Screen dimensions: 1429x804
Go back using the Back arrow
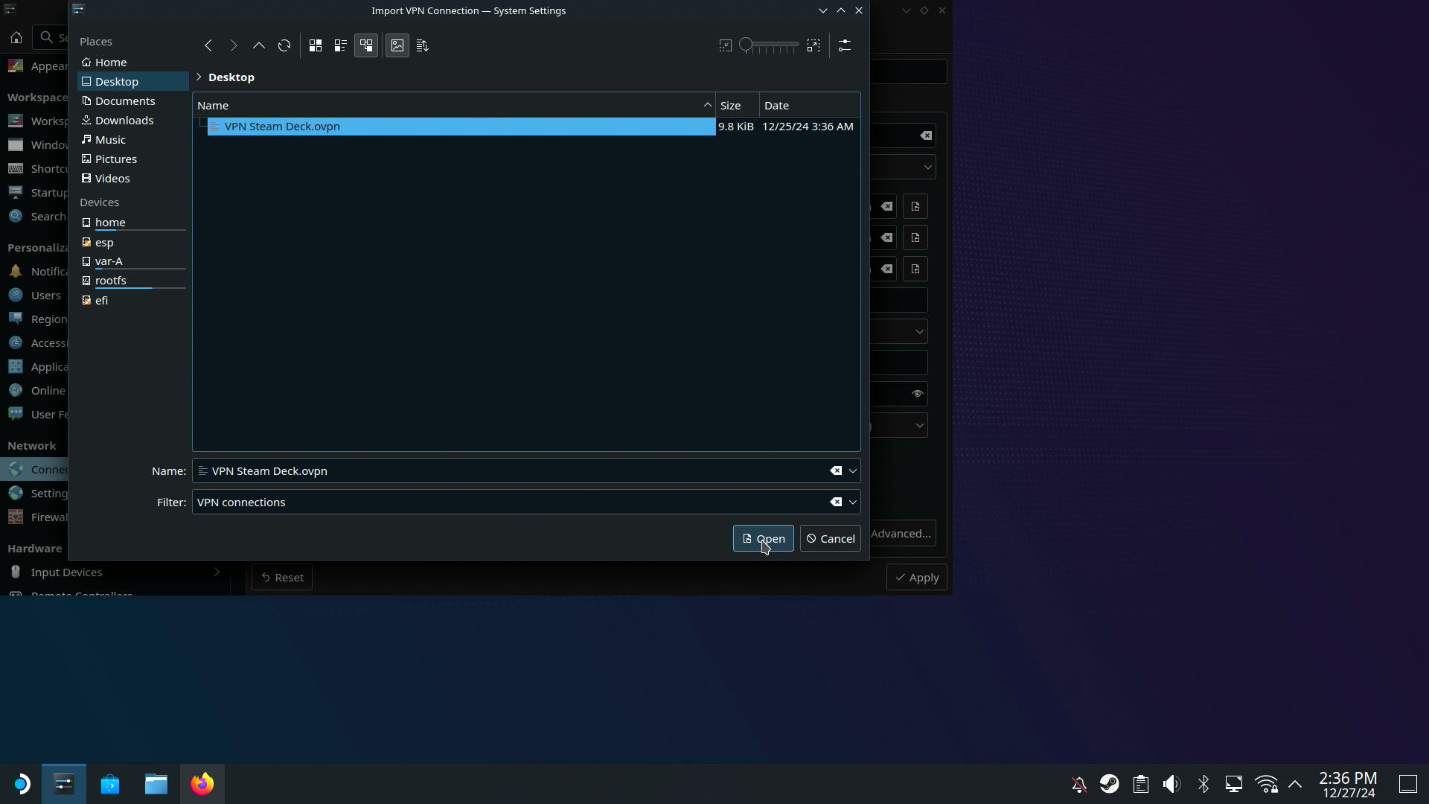coord(208,46)
